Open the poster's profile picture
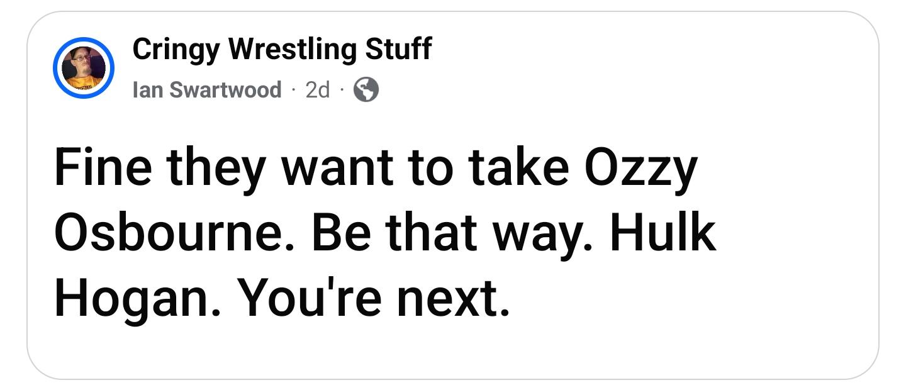The width and height of the screenshot is (906, 385). coord(84,68)
